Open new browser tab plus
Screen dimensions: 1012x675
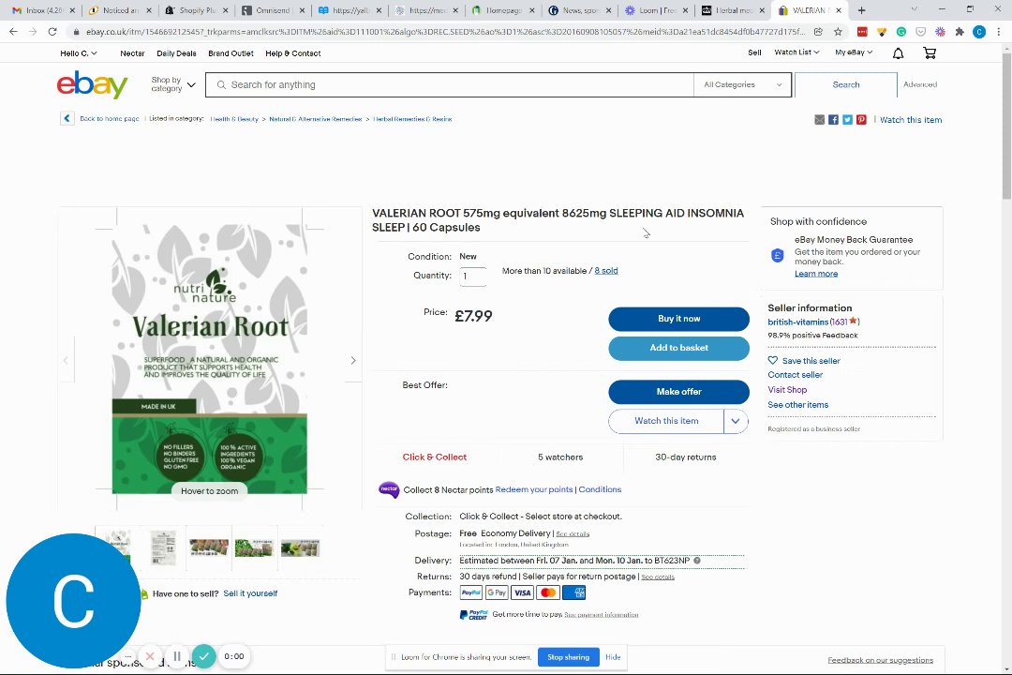pyautogui.click(x=862, y=10)
